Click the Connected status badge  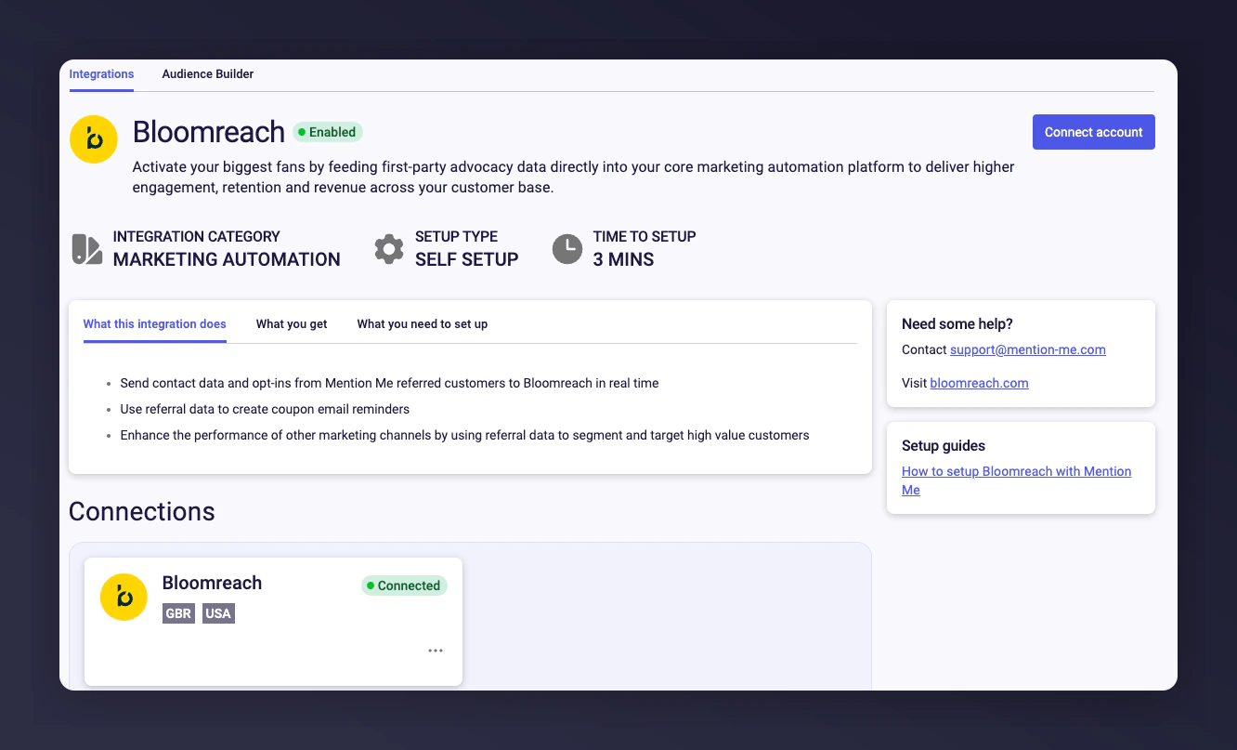(404, 586)
